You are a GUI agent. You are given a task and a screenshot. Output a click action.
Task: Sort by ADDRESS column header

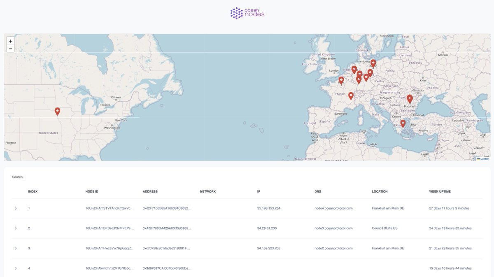150,191
